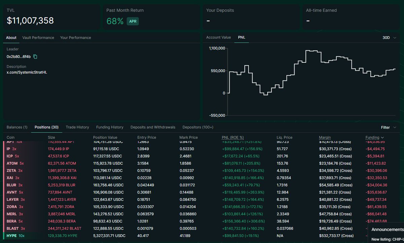Open the Trade History tab

pyautogui.click(x=77, y=127)
